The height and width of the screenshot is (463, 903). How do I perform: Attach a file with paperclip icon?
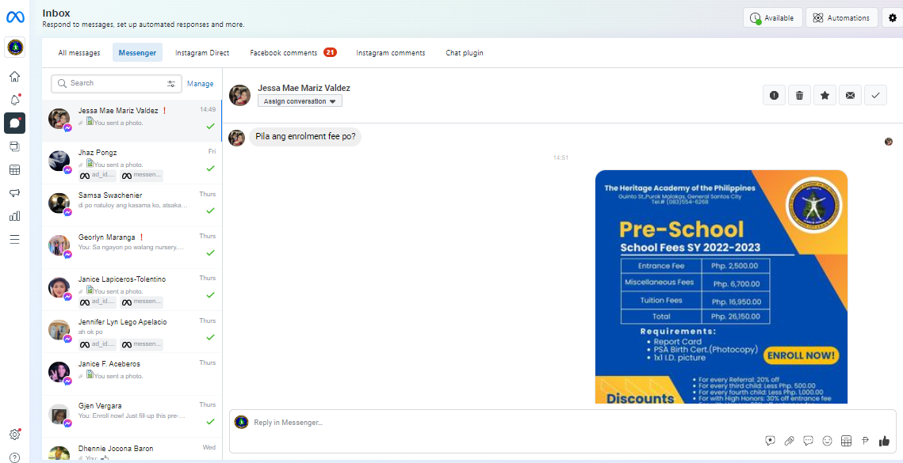point(789,441)
